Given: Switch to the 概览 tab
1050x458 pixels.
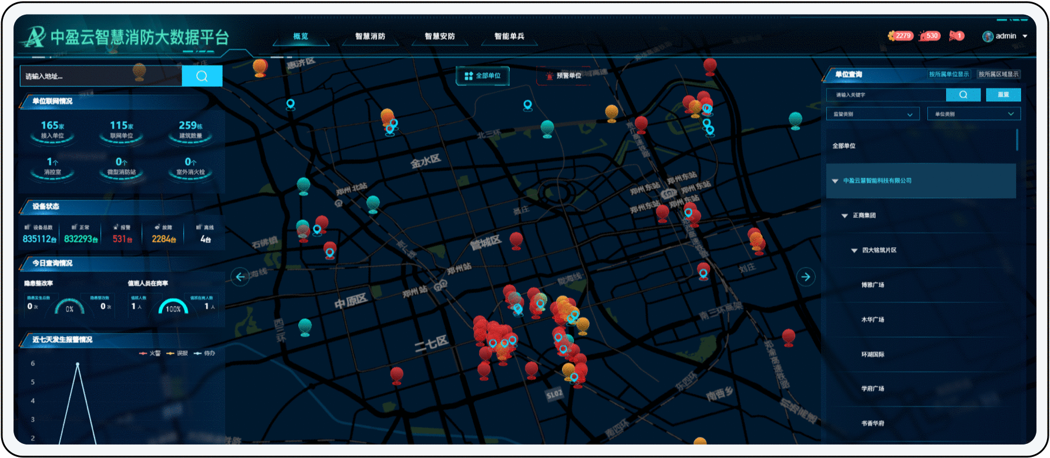Looking at the screenshot, I should click(301, 36).
